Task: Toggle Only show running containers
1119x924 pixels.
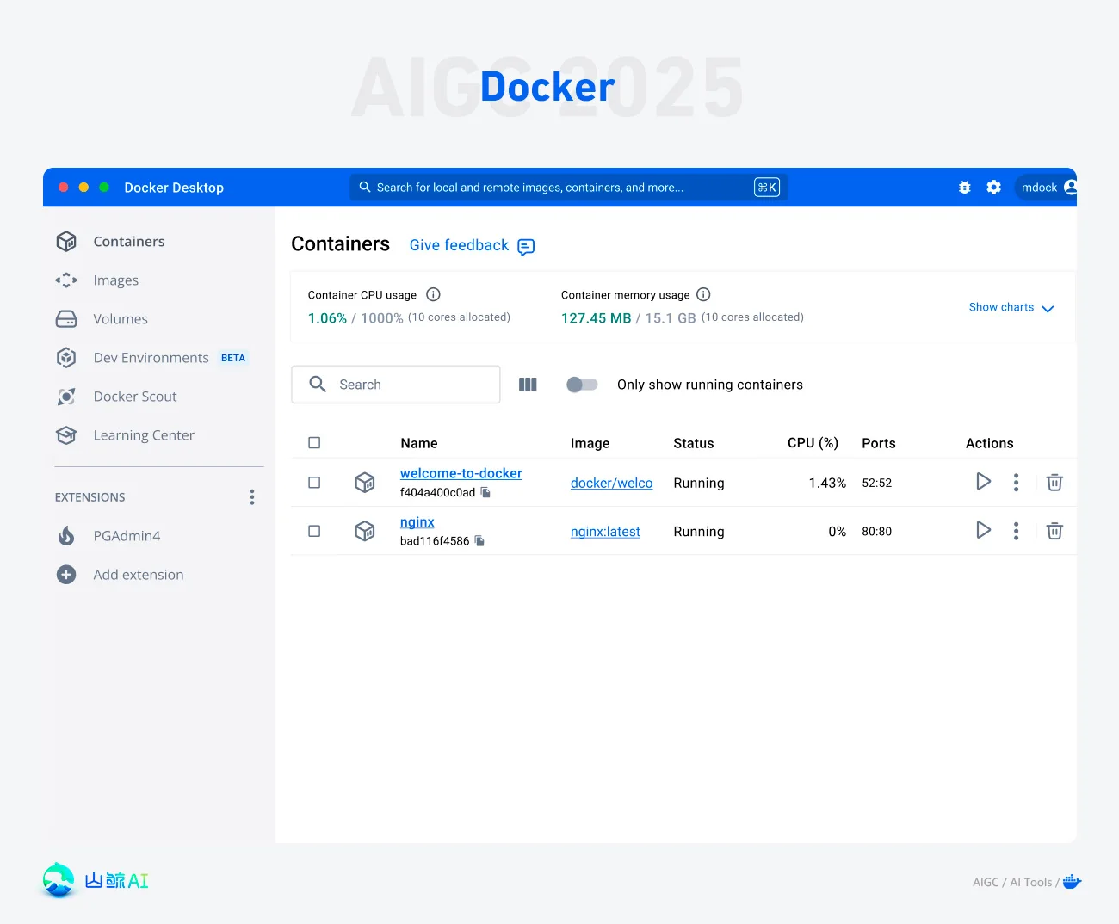Action: click(582, 385)
